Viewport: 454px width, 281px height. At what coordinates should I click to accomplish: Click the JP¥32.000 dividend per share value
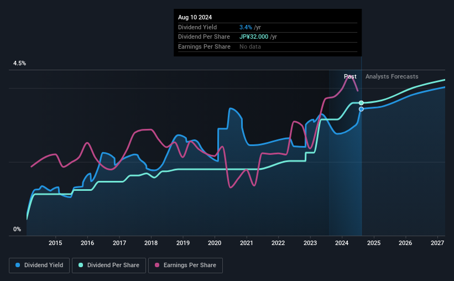[254, 37]
